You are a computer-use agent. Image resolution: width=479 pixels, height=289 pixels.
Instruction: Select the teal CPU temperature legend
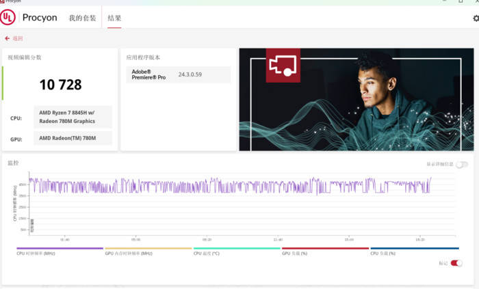point(237,251)
